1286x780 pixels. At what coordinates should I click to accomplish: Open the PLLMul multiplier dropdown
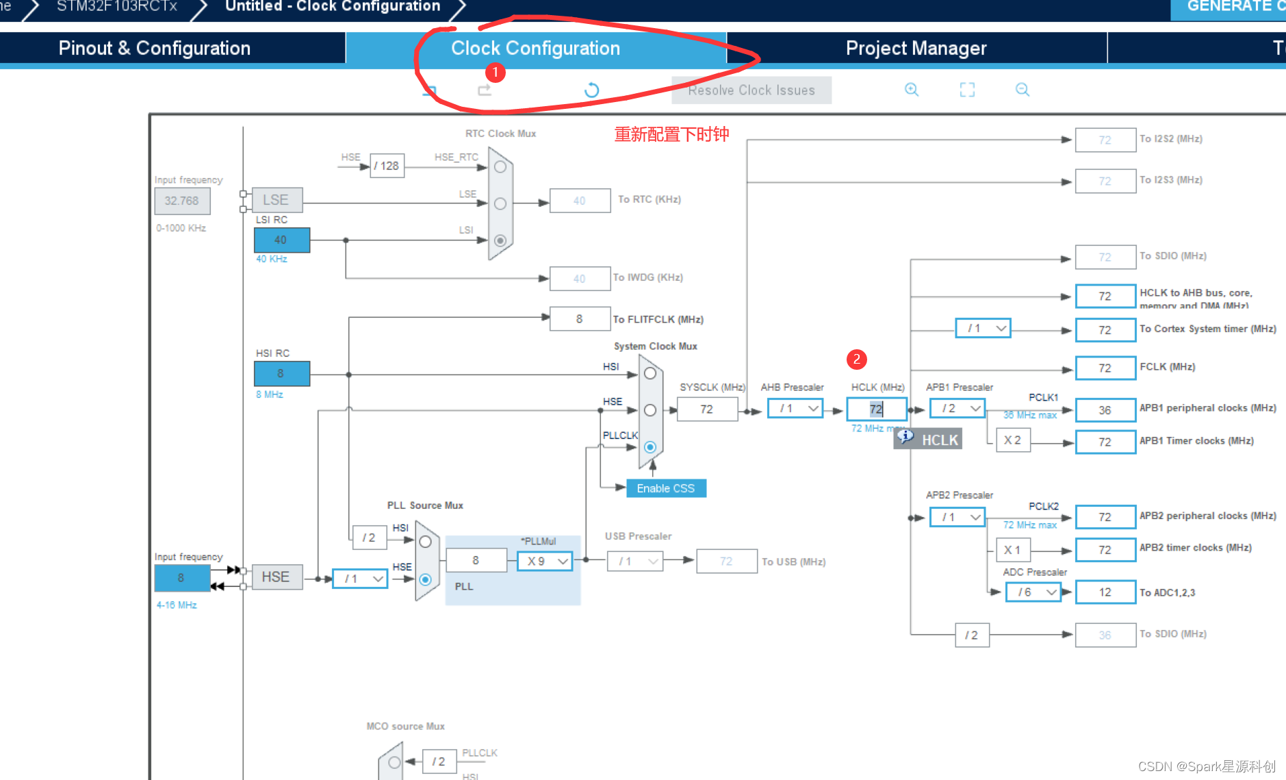click(x=545, y=561)
